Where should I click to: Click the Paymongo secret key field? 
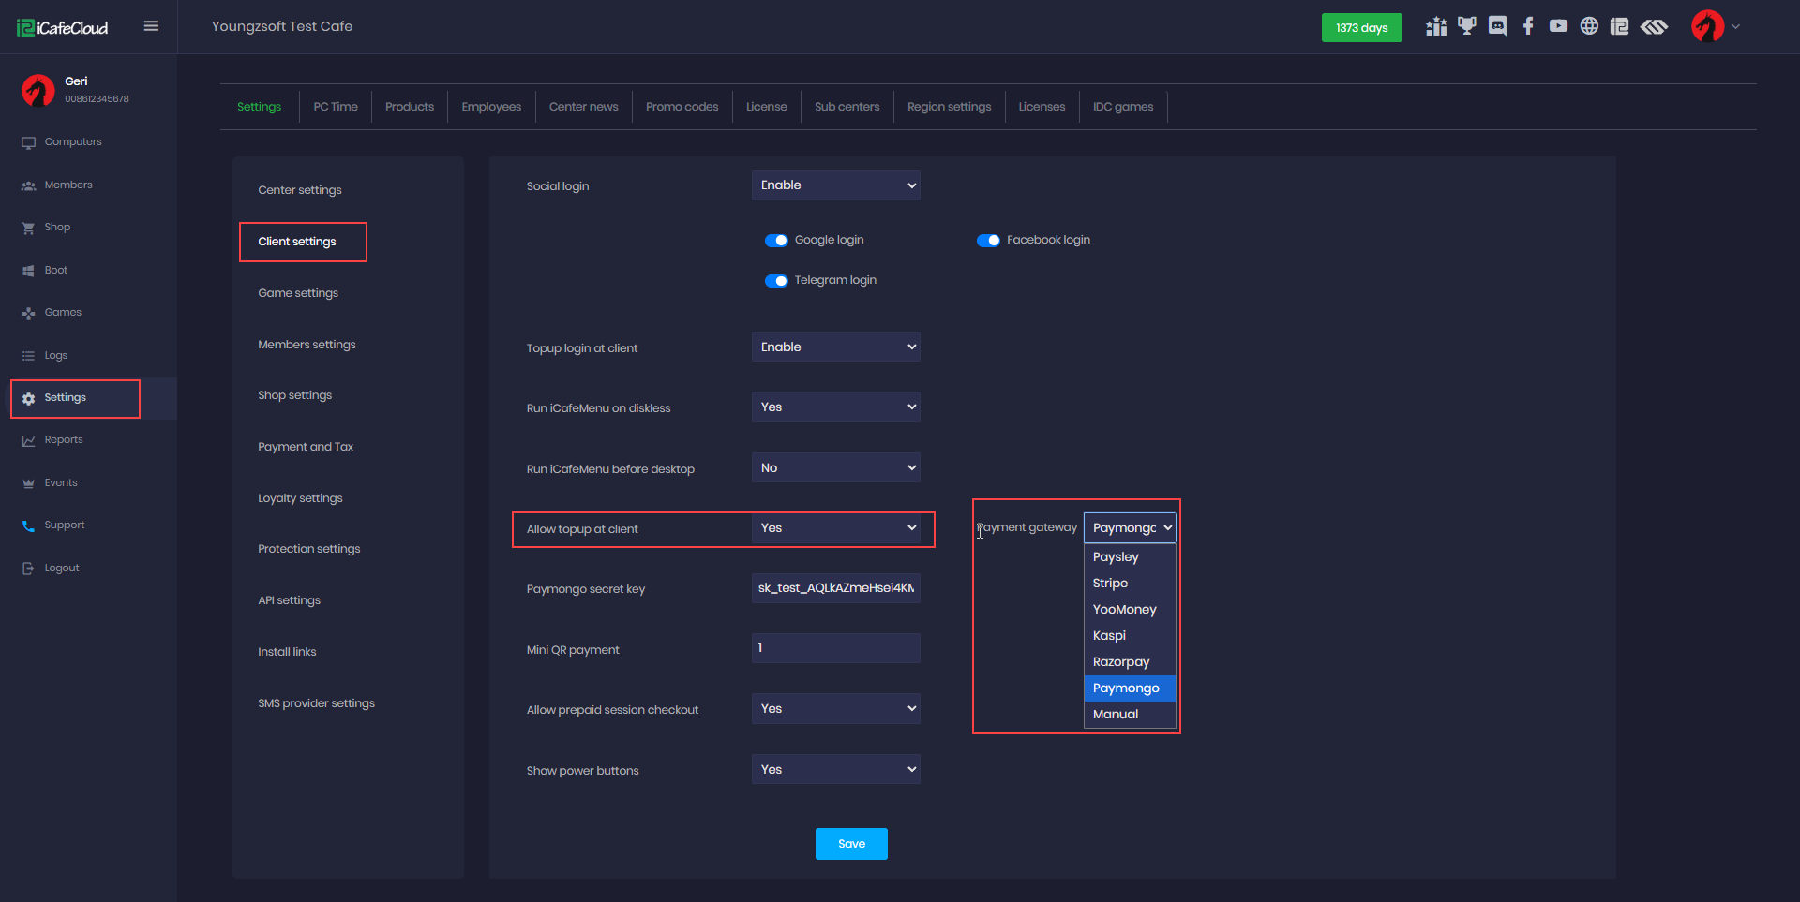click(835, 587)
